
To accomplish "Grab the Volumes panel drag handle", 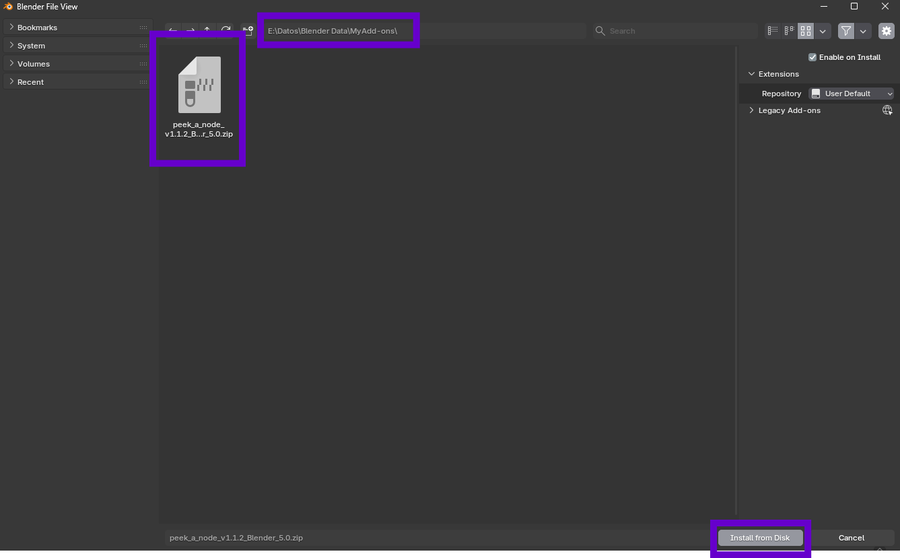I will pos(143,64).
